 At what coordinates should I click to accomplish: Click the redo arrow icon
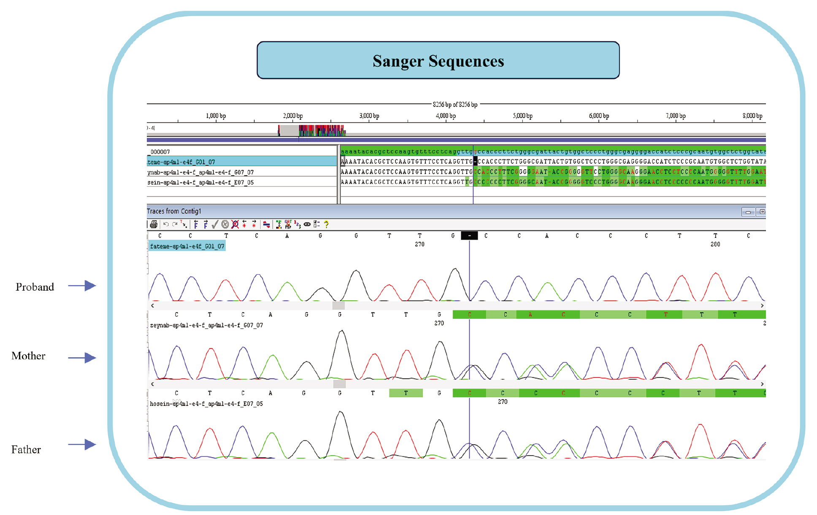[x=175, y=224]
